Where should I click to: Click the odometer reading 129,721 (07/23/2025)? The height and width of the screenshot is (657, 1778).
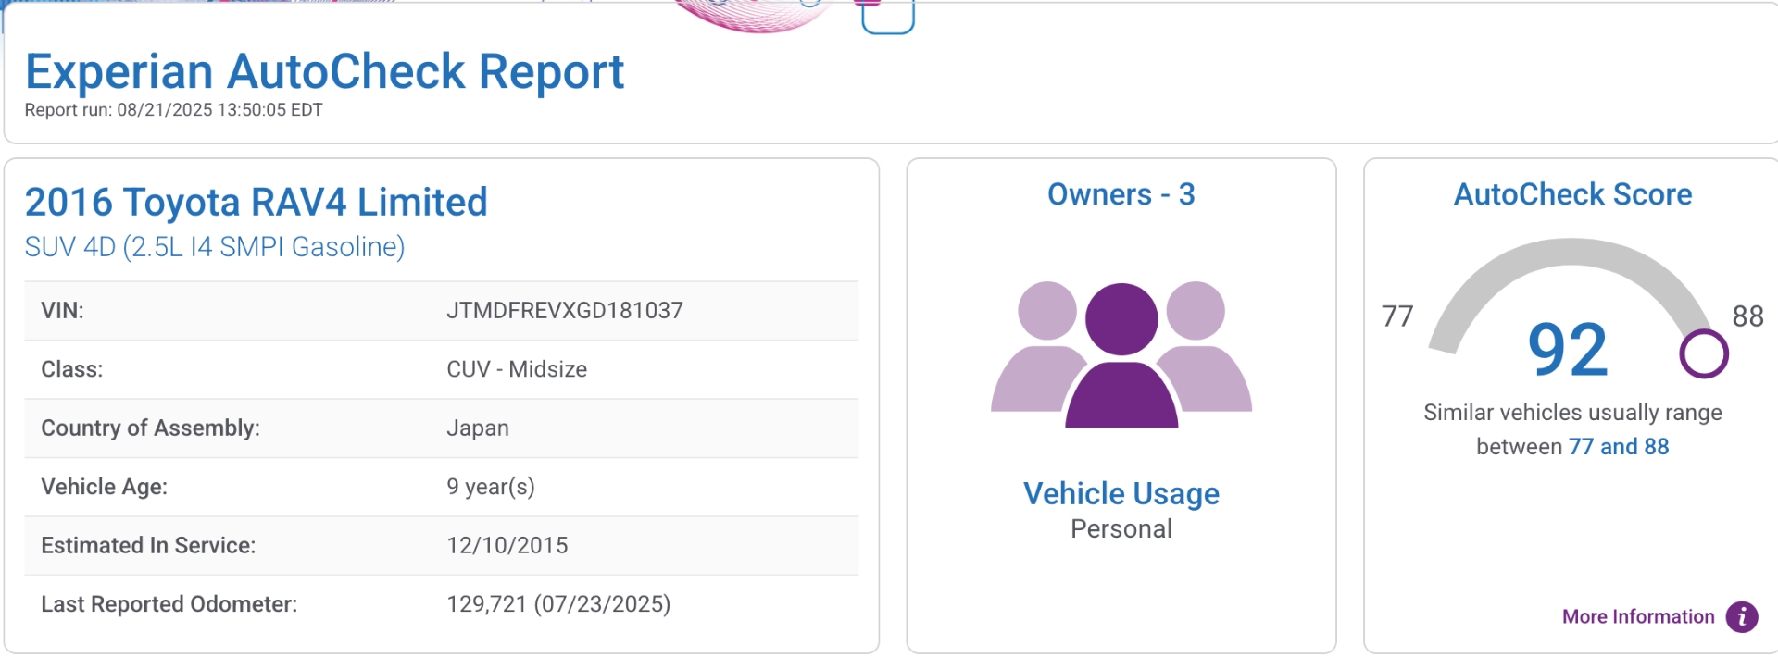[558, 604]
